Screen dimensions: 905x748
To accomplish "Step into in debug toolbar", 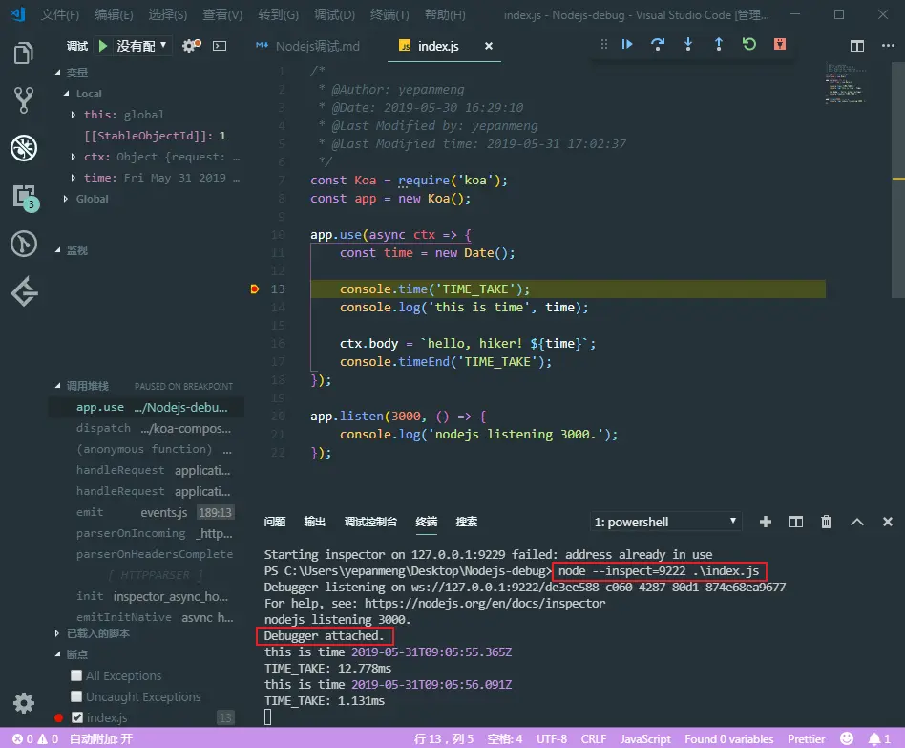I will pyautogui.click(x=688, y=44).
